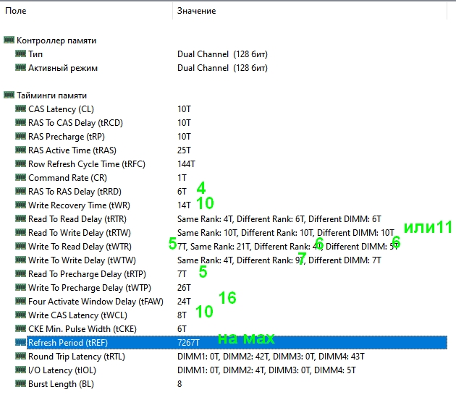Click the icon beside I/O Latency (tIOL)

click(21, 370)
